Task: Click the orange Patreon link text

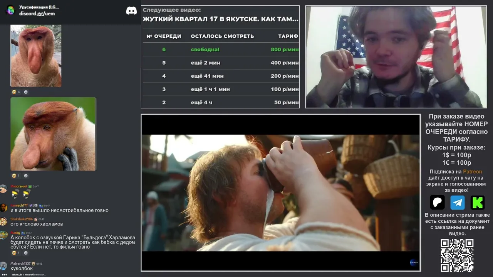Action: 472,172
